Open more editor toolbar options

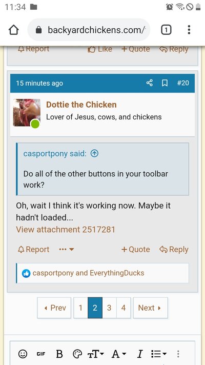click(x=178, y=354)
